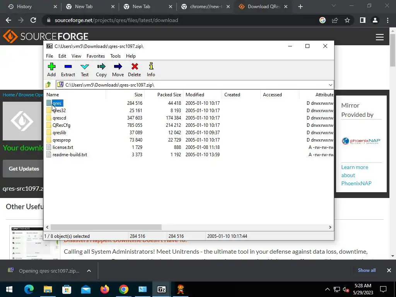
Task: Bookmark this page with the star icon
Action: [347, 20]
